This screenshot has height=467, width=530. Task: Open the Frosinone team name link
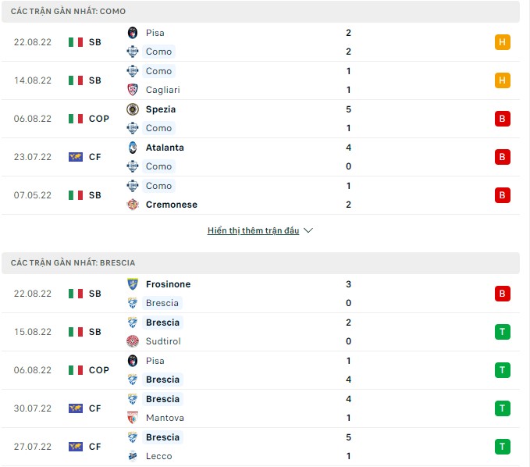[x=168, y=284]
